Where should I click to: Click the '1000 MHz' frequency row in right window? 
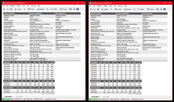(116, 79)
